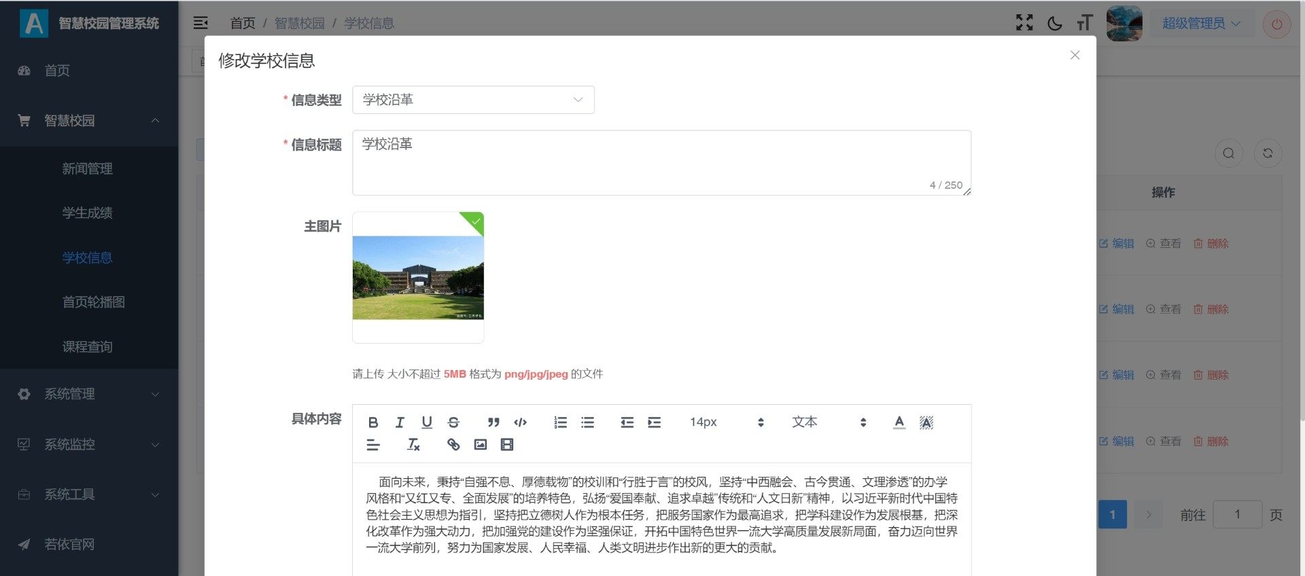Expand the 系统工具 sidebar menu
Image resolution: width=1305 pixels, height=576 pixels.
[89, 494]
